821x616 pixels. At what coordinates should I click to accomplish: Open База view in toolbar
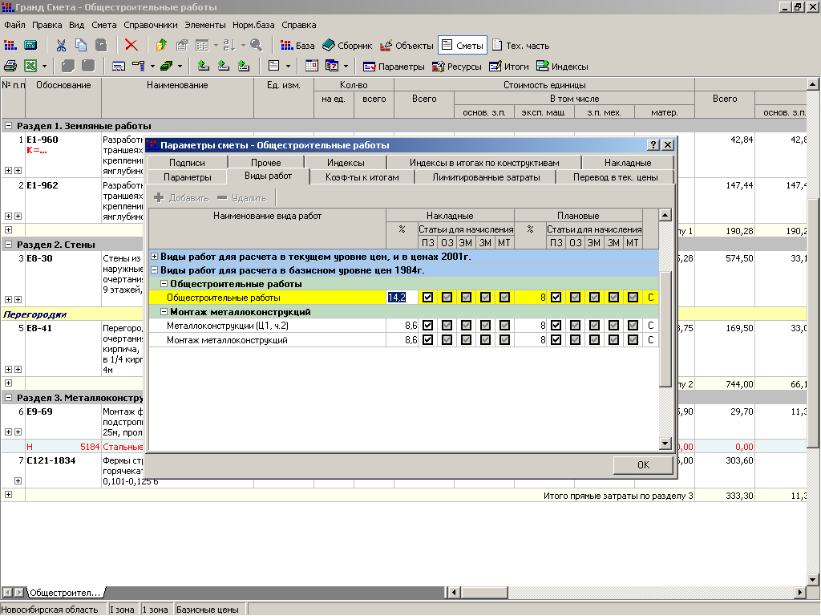click(297, 46)
